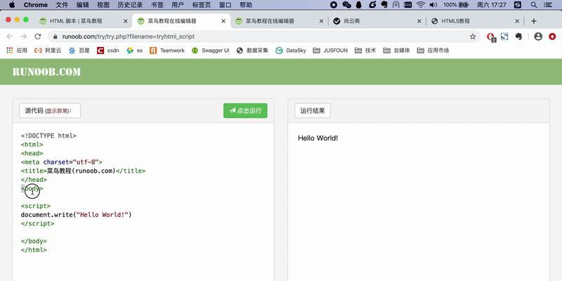This screenshot has width=562, height=281.
Task: Open the red Opera-style extension with badge
Action: (490, 37)
